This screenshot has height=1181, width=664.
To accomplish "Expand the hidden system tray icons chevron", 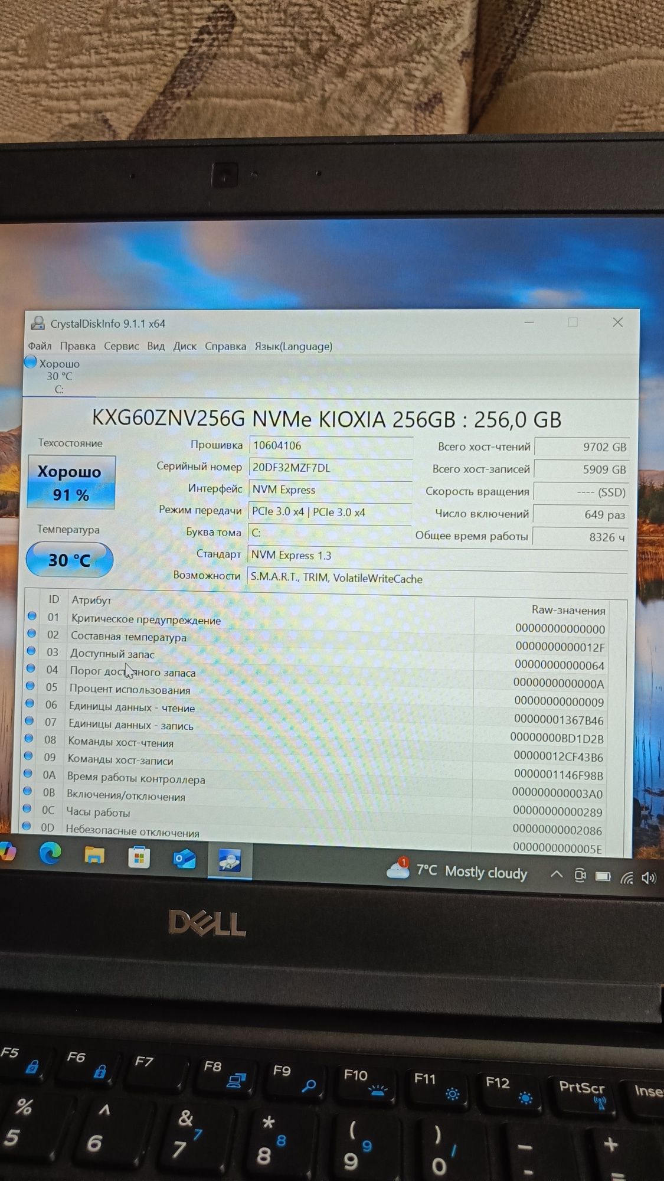I will (556, 875).
